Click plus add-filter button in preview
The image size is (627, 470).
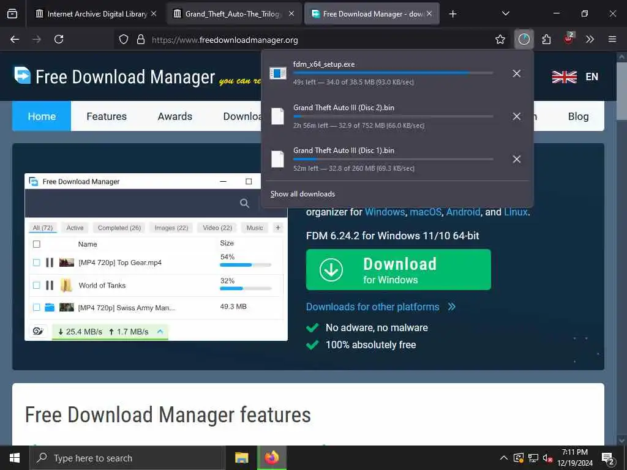coord(278,228)
